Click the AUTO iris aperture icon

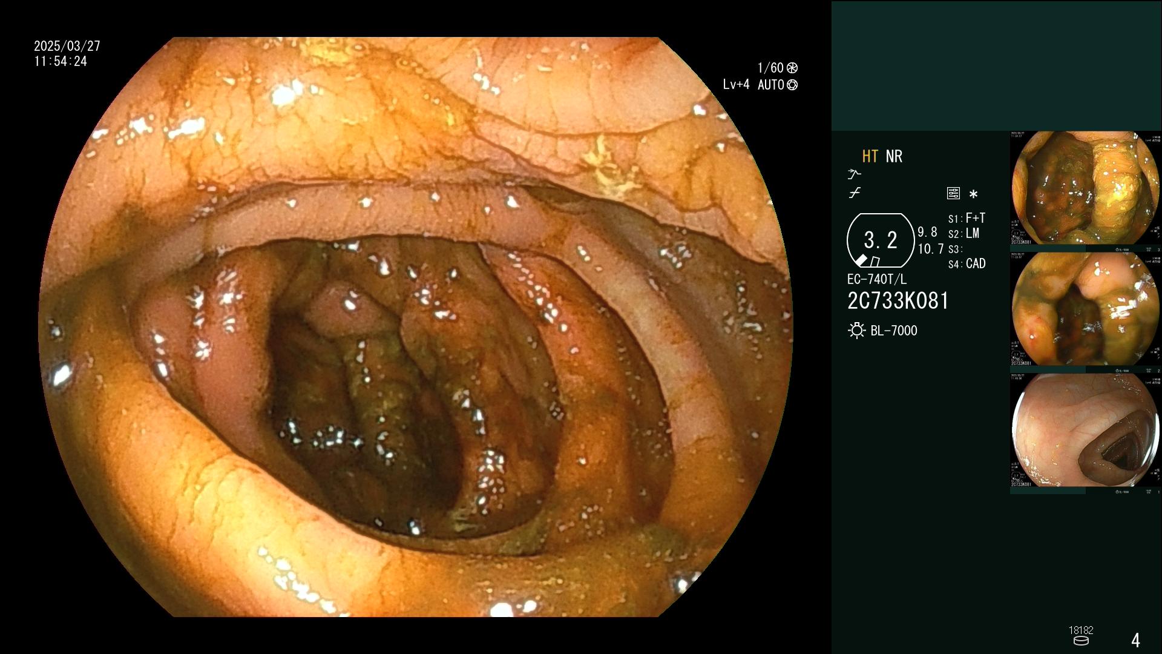pos(792,85)
